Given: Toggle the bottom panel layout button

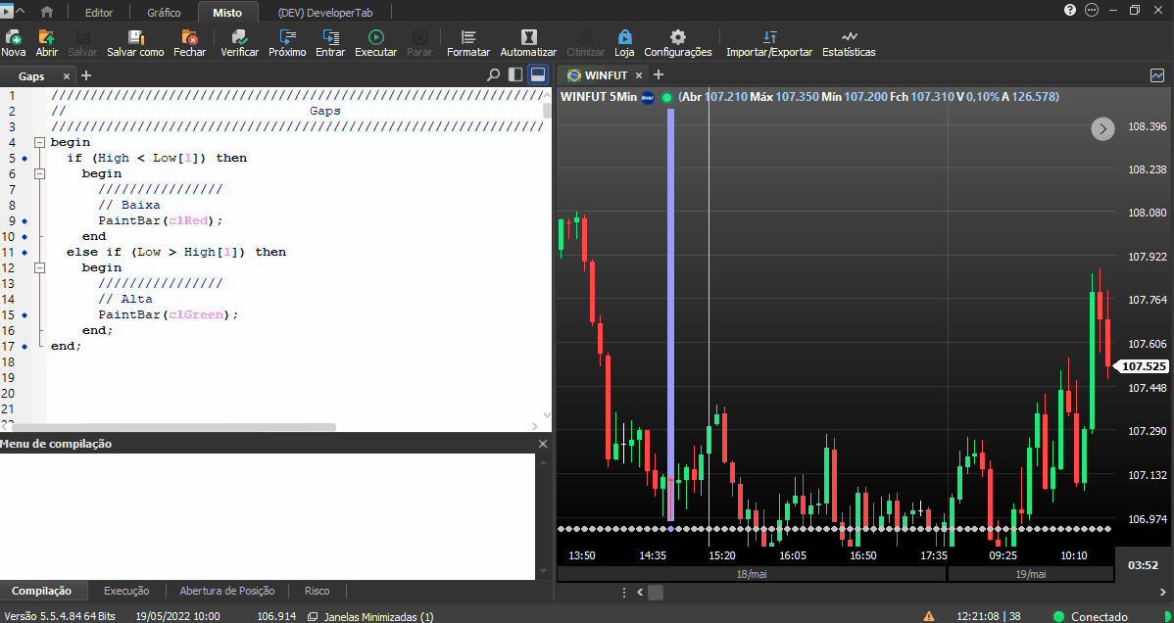Looking at the screenshot, I should click(x=538, y=74).
